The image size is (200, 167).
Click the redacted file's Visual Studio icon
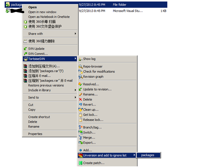tap(8, 11)
